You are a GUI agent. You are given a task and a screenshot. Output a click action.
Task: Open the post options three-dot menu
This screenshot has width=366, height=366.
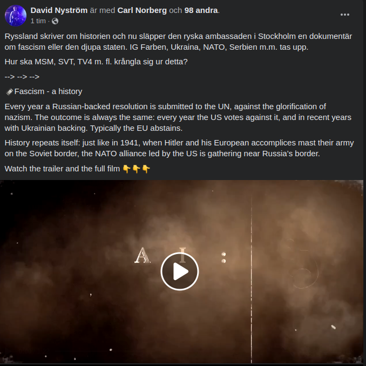345,15
